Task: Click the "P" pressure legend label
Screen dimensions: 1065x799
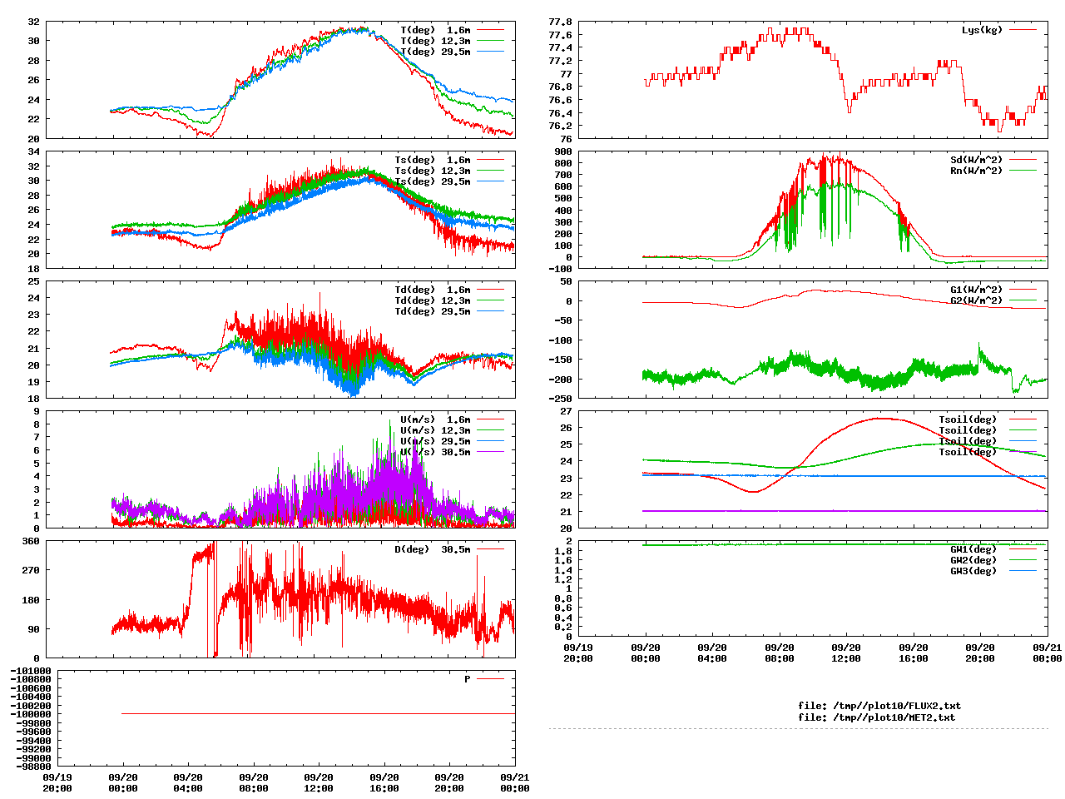Action: (x=468, y=679)
